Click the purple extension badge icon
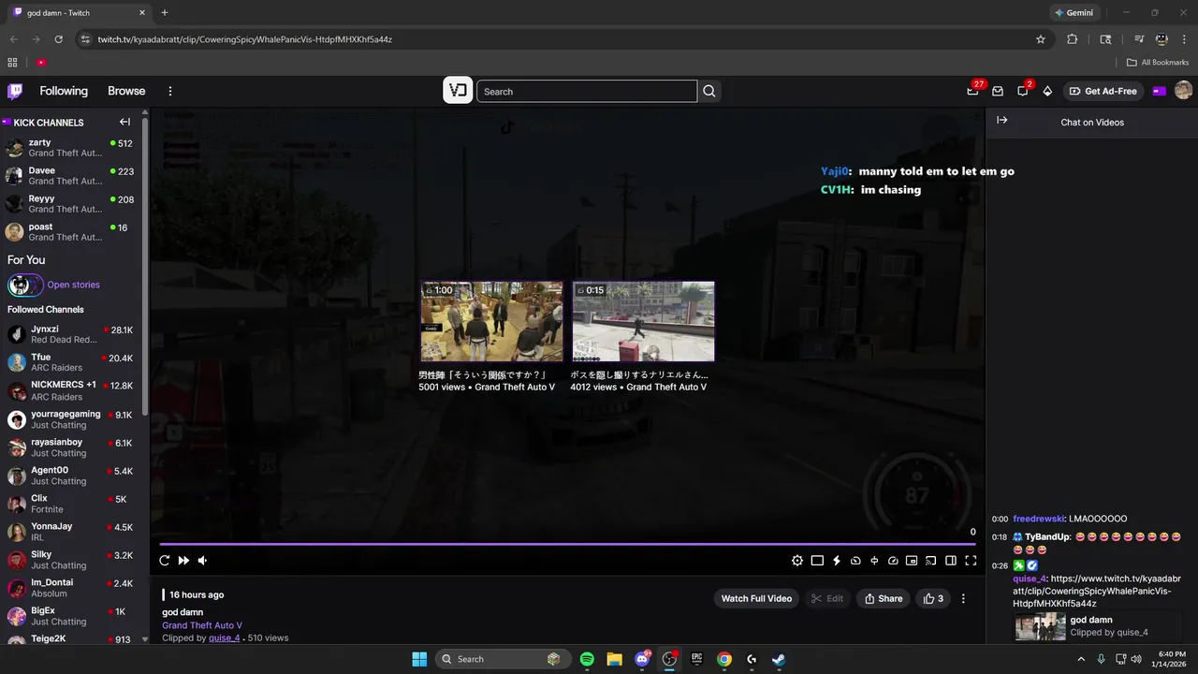1198x674 pixels. coord(1159,91)
